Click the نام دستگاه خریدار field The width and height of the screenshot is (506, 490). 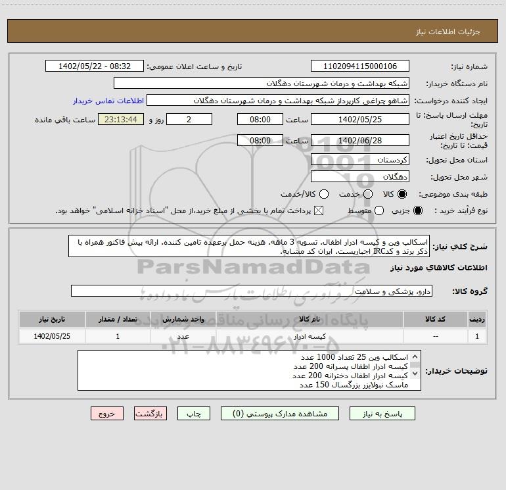tap(262, 83)
